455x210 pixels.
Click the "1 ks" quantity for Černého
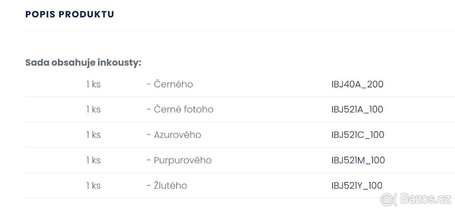click(93, 84)
